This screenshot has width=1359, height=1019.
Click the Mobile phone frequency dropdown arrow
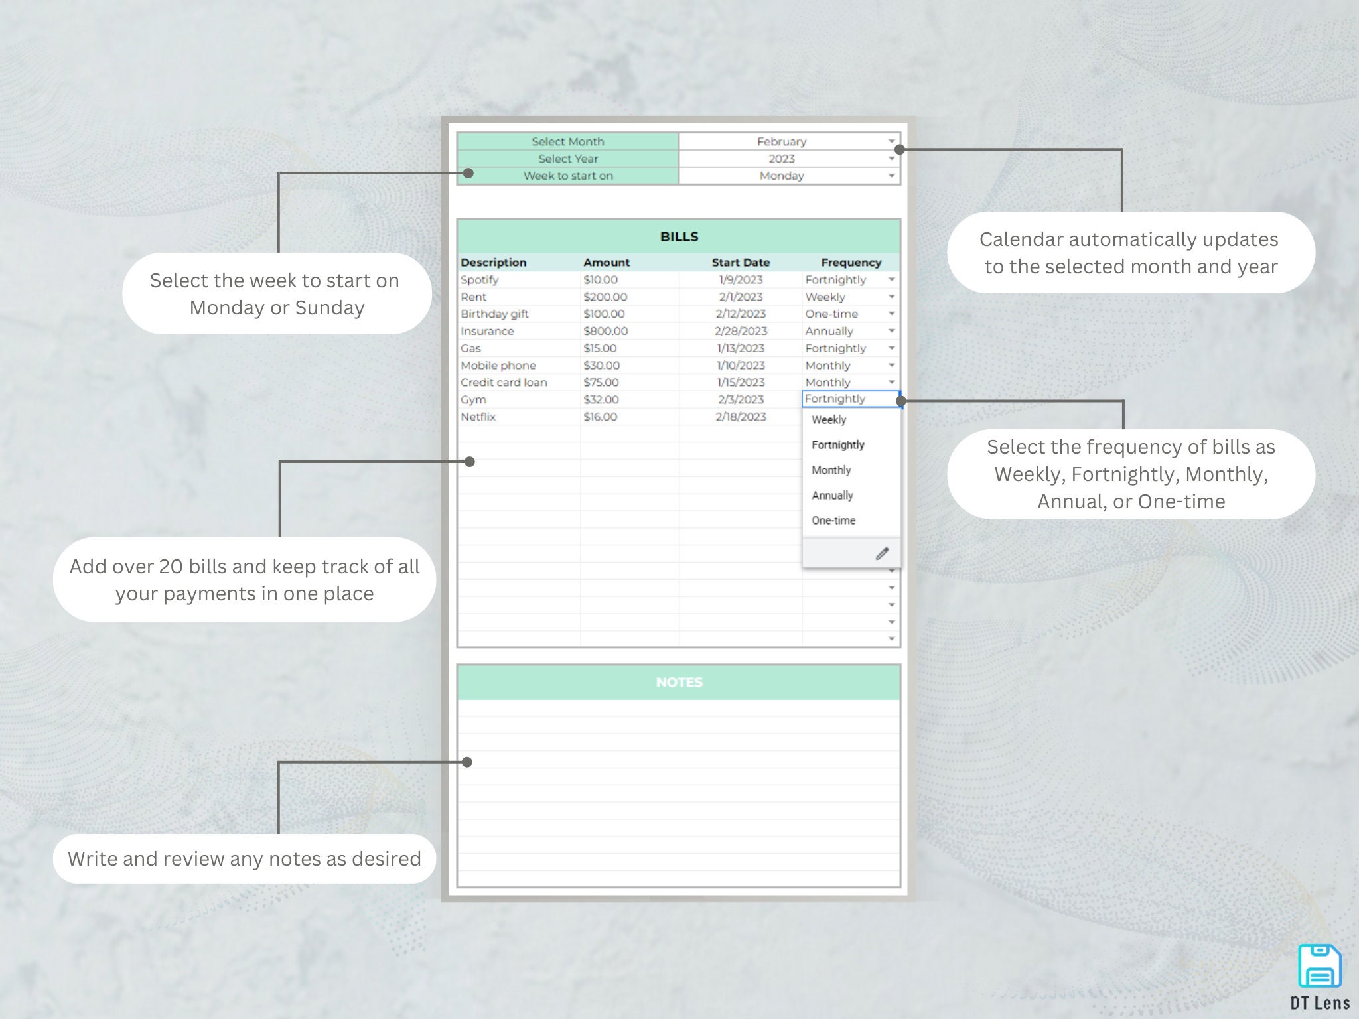click(x=891, y=365)
